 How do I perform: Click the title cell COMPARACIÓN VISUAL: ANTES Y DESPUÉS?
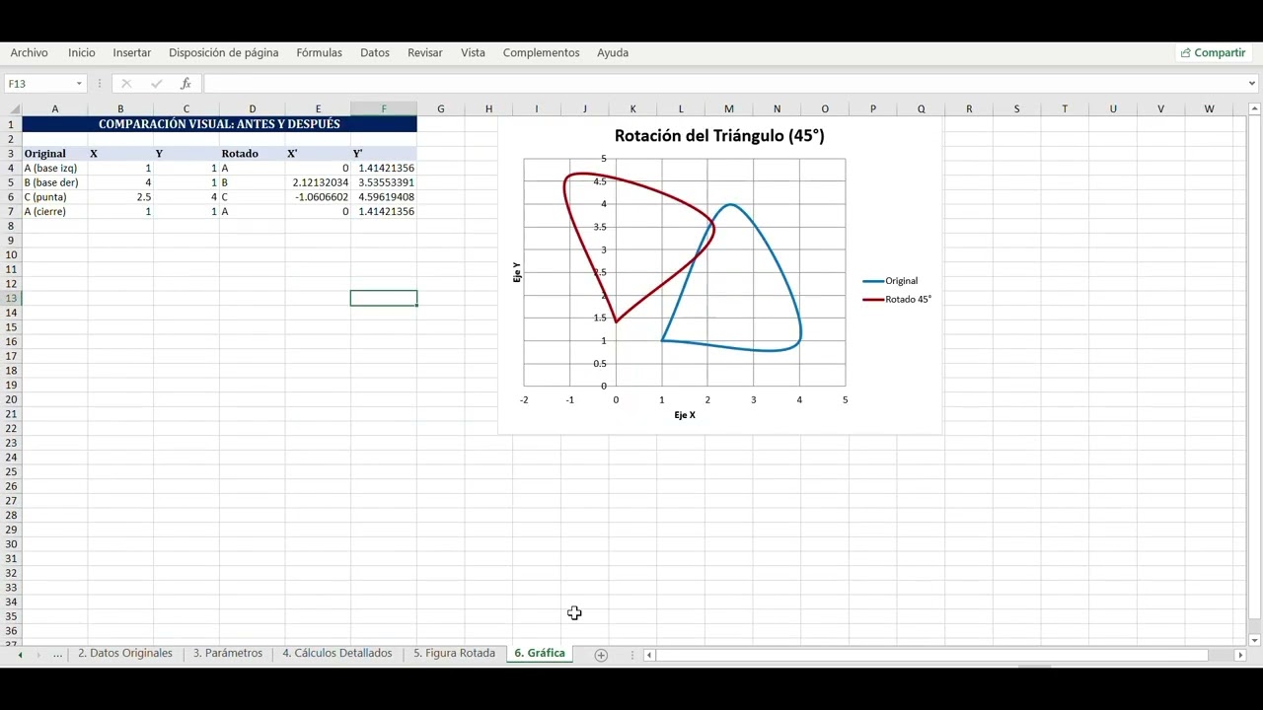pos(219,124)
